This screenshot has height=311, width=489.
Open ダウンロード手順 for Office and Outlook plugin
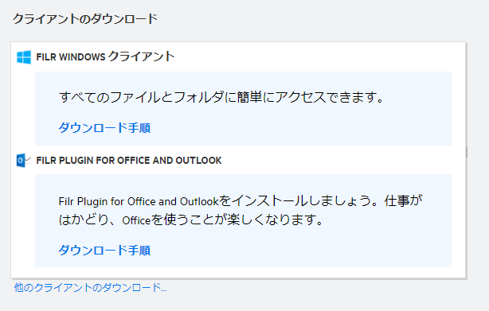coord(104,251)
